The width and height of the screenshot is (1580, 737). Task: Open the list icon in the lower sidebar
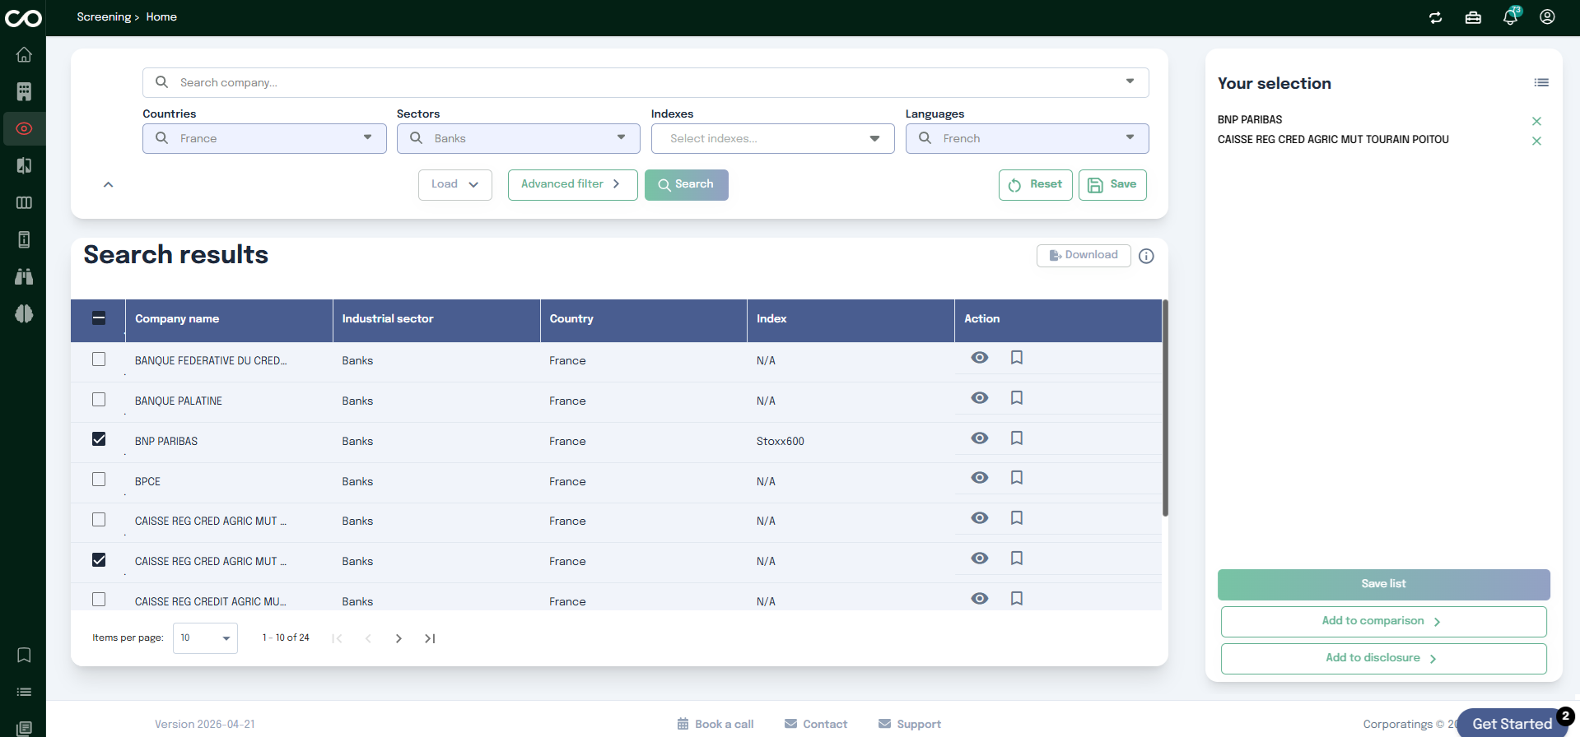(24, 692)
